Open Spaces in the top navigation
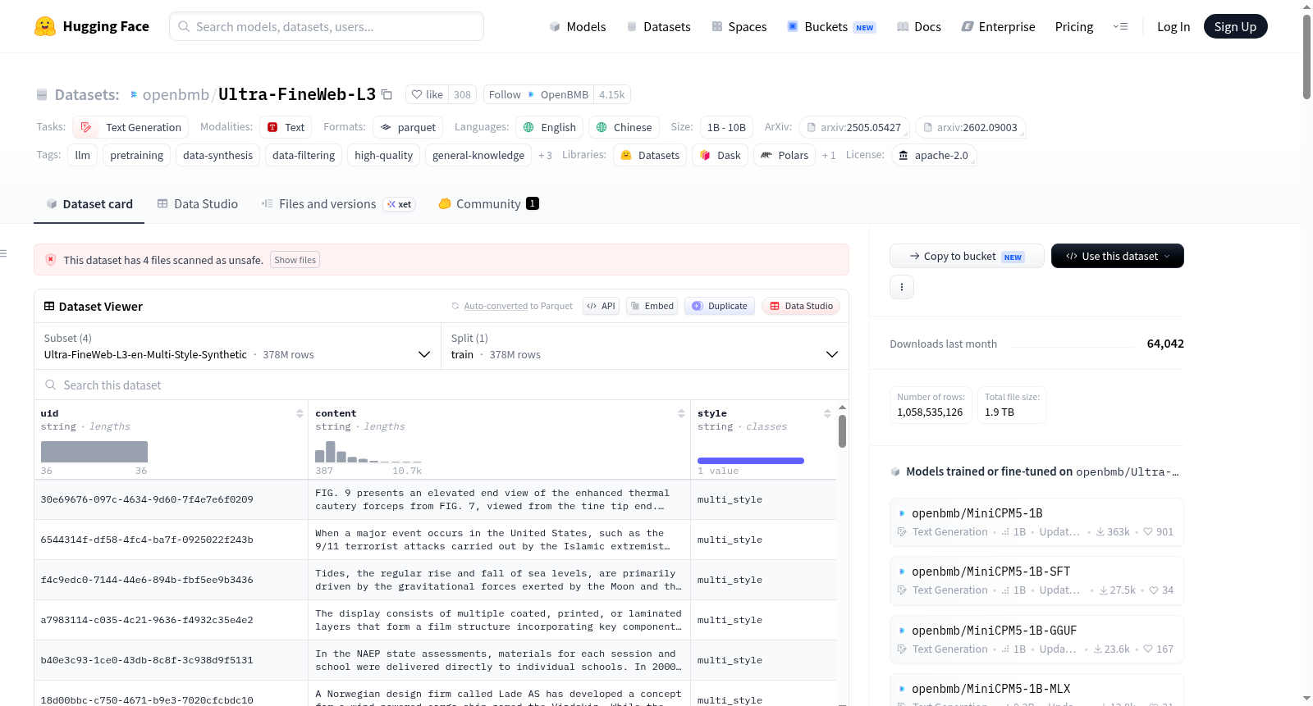This screenshot has height=706, width=1313. 739,26
